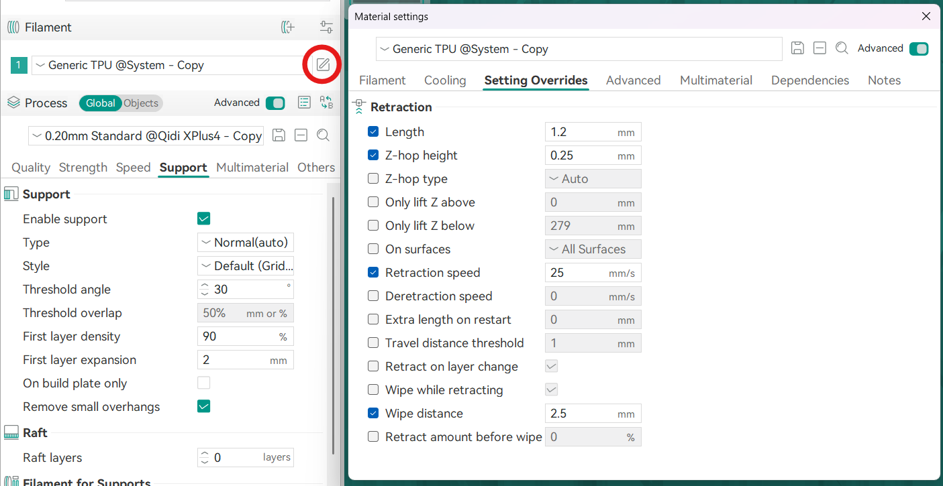Switch to the Strength tab
The height and width of the screenshot is (486, 943).
point(83,168)
